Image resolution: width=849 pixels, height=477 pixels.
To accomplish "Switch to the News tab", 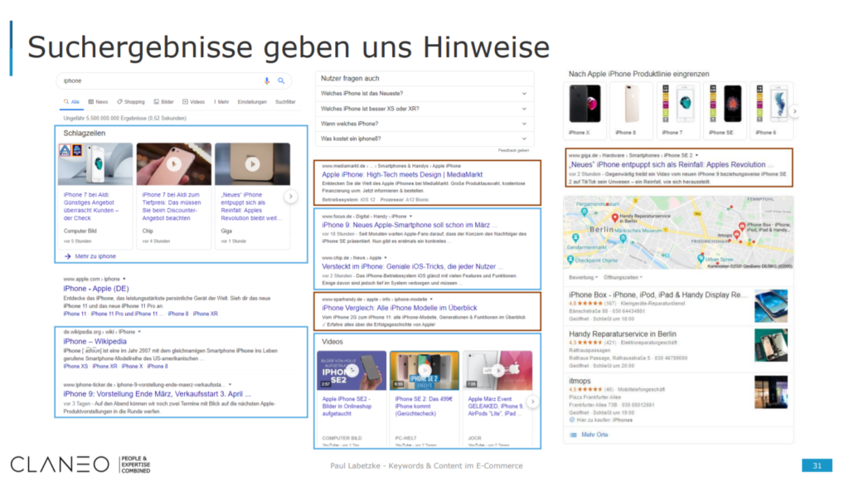I will (x=98, y=102).
